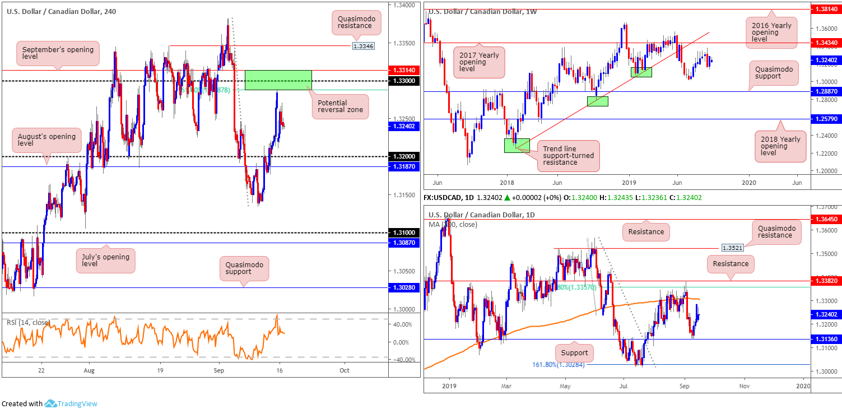Click the black 1.33000 price tag
The height and width of the screenshot is (409, 842).
click(403, 81)
